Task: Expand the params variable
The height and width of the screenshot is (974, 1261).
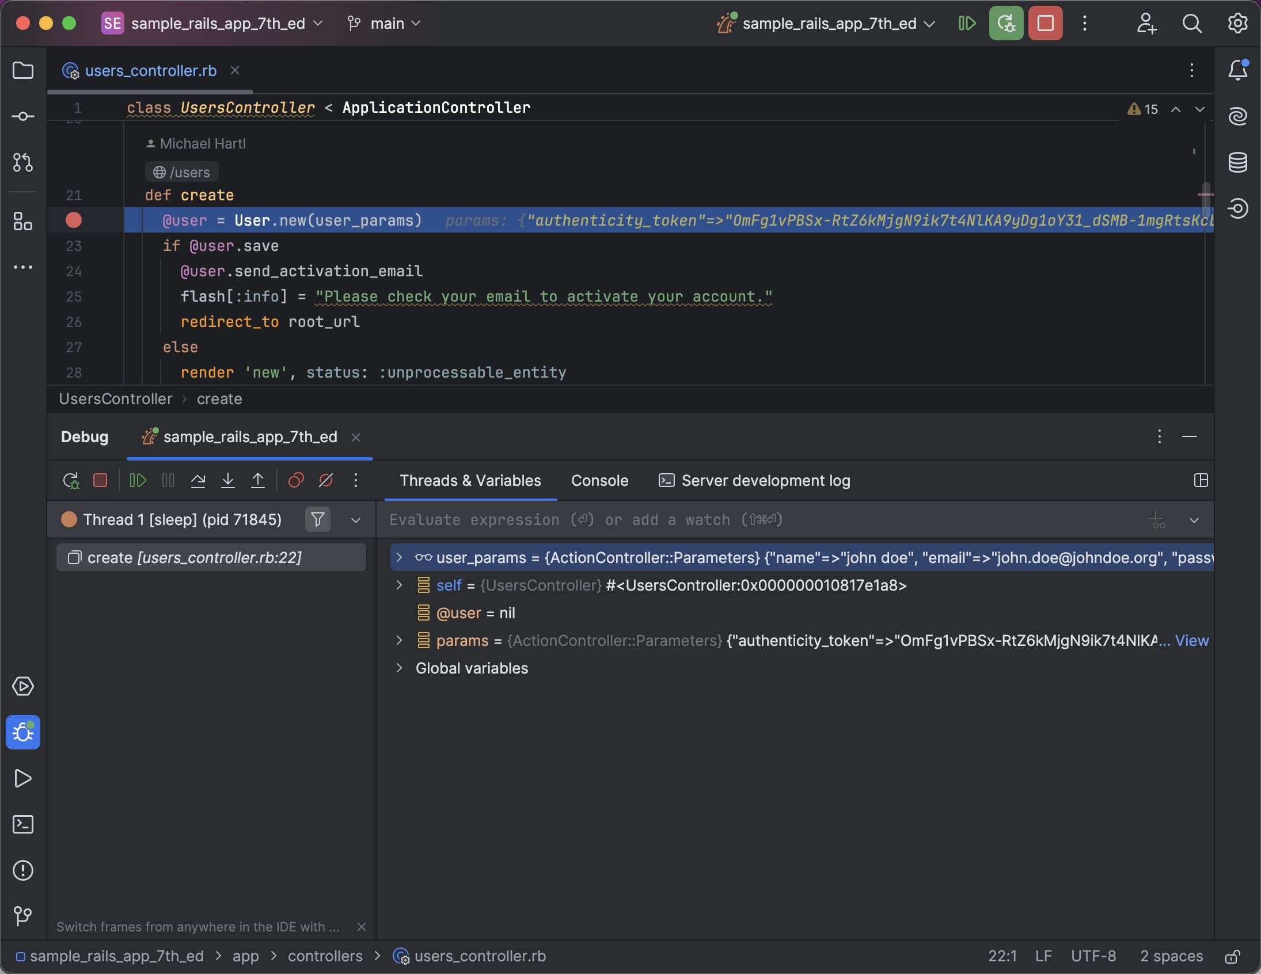Action: tap(399, 641)
